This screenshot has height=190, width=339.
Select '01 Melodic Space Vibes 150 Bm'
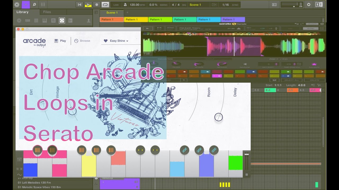(39, 187)
